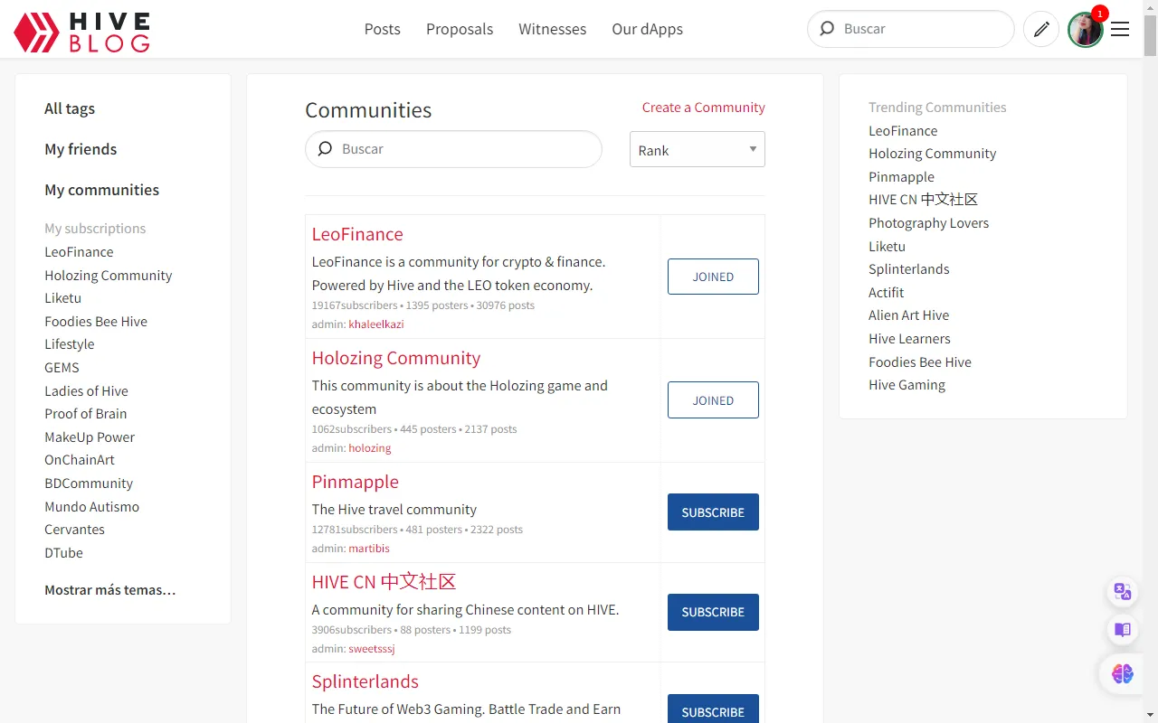Subscribe to HIVE CN 中文社区
This screenshot has height=723, width=1158.
(713, 612)
